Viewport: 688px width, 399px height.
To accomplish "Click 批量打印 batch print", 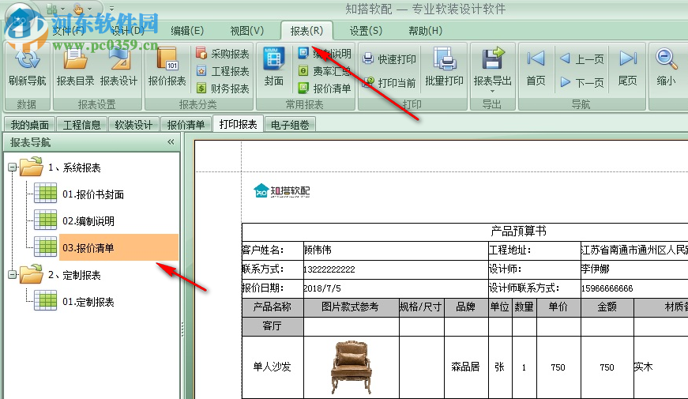I will click(445, 67).
